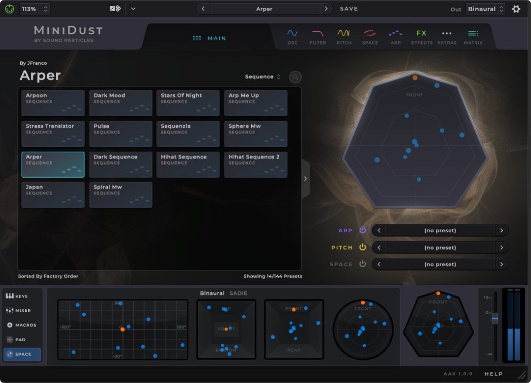Select the SPACE panel in bottom sidebar
531x383 pixels.
tap(22, 354)
